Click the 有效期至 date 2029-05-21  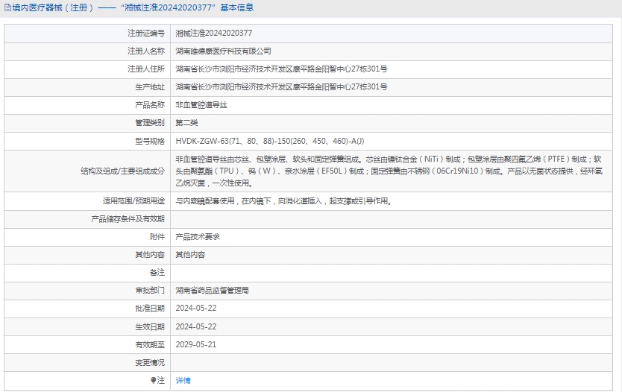tap(195, 344)
